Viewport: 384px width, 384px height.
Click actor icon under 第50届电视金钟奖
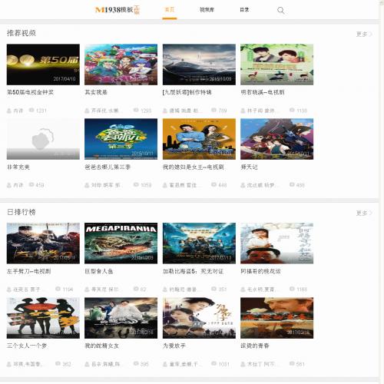point(9,111)
